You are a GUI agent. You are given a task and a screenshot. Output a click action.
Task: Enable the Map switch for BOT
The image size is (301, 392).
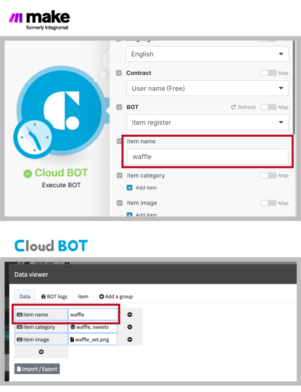(268, 107)
